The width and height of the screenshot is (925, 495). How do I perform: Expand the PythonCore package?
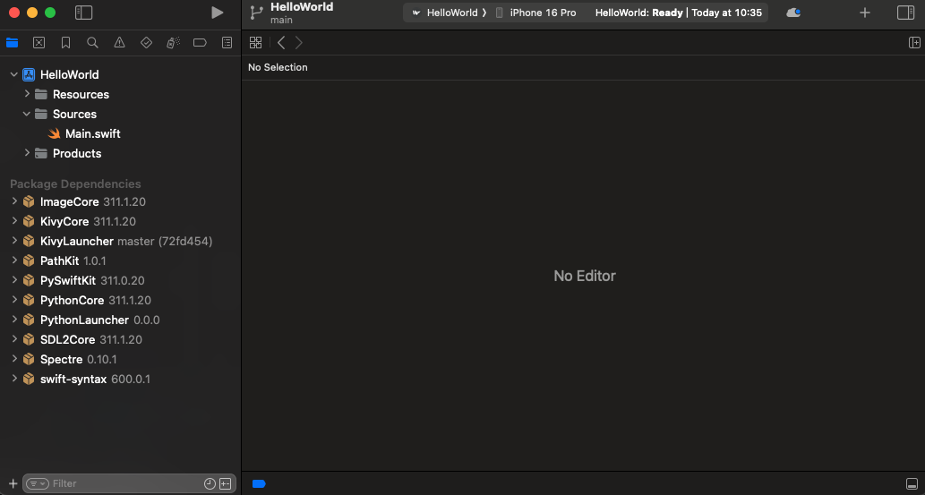pos(14,300)
